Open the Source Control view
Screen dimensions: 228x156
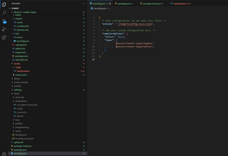[4, 21]
